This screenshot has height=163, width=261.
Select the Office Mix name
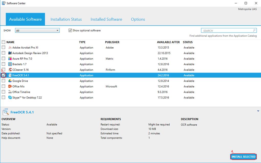point(18,86)
